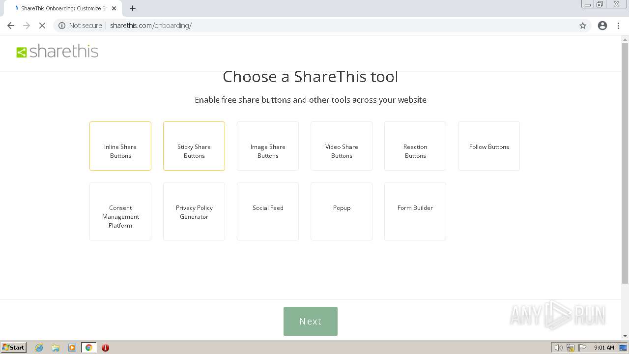Open the Chrome profile avatar icon

602,26
